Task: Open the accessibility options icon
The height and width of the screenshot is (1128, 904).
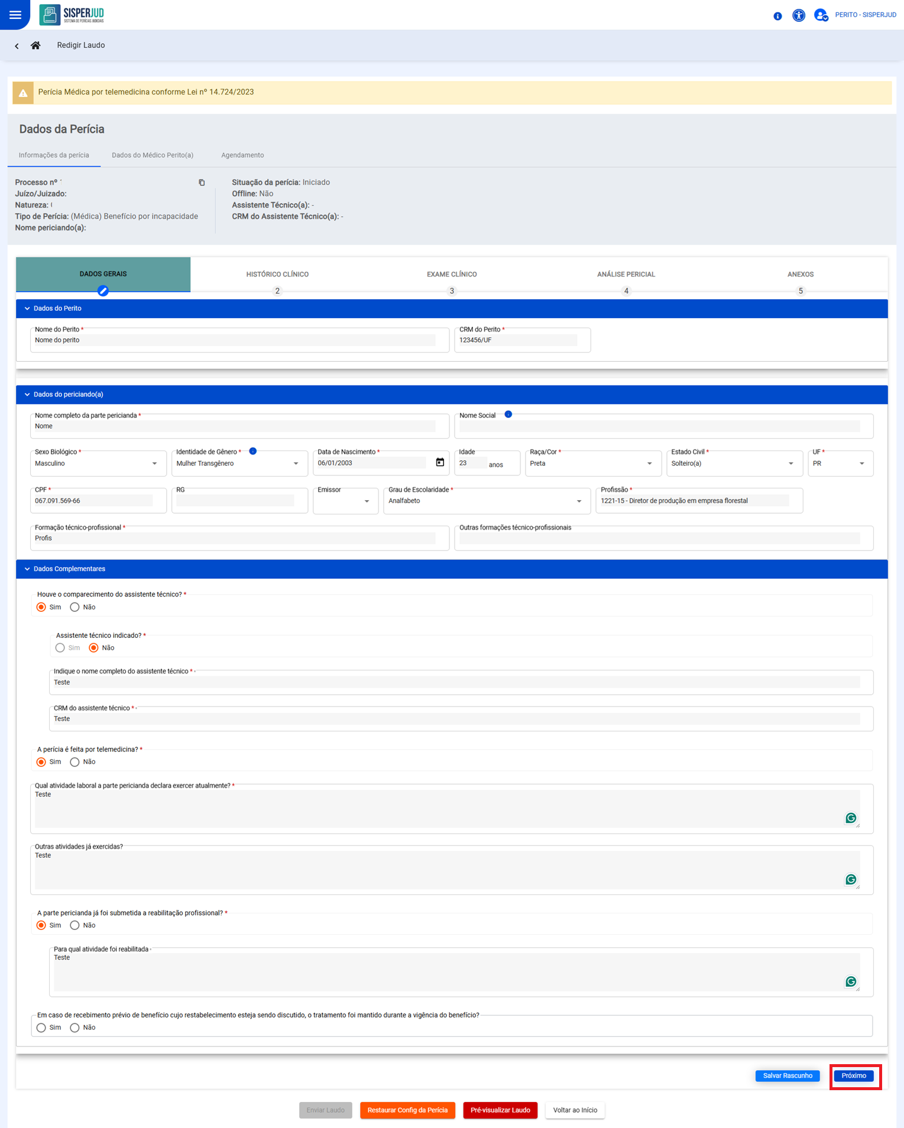Action: (798, 15)
